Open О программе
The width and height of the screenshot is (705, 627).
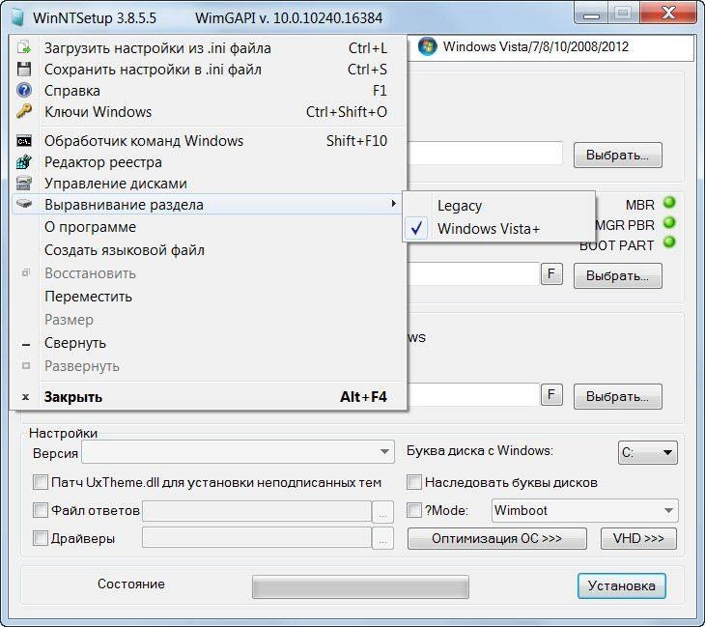pyautogui.click(x=209, y=227)
